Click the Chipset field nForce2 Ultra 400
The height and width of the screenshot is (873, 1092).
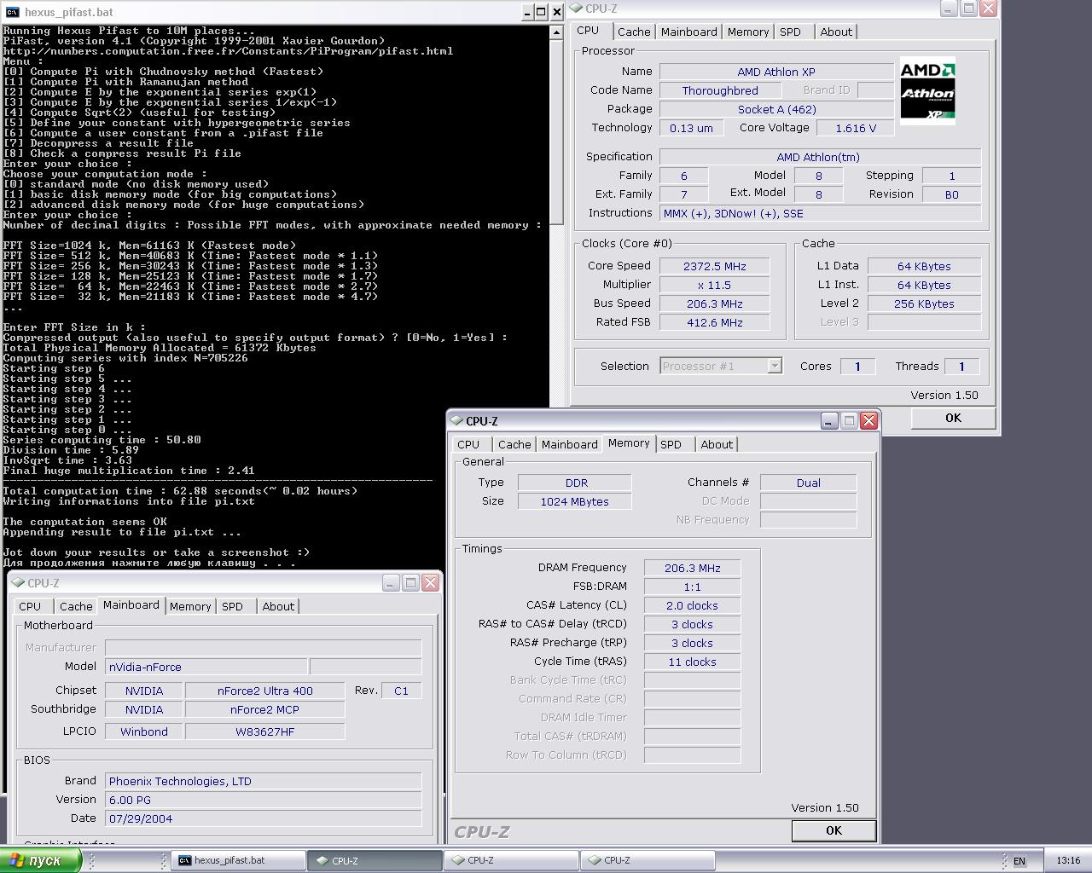[x=264, y=691]
